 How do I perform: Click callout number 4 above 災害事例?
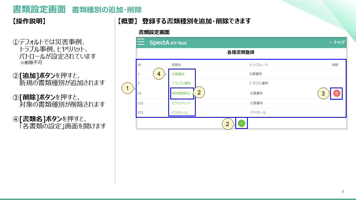(159, 74)
